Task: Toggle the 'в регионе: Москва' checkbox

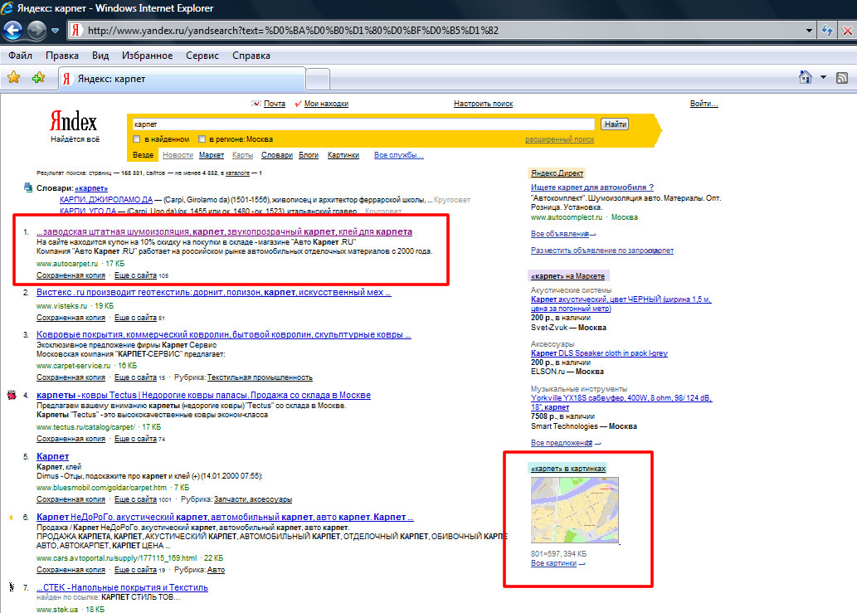Action: click(202, 139)
